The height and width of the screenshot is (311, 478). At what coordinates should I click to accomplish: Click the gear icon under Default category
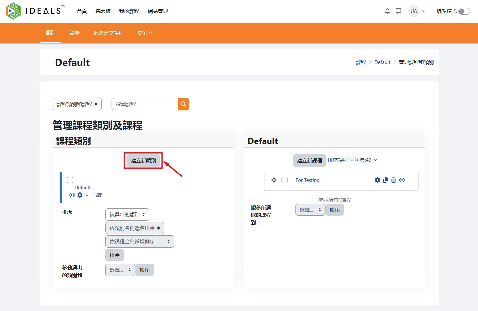(x=80, y=195)
